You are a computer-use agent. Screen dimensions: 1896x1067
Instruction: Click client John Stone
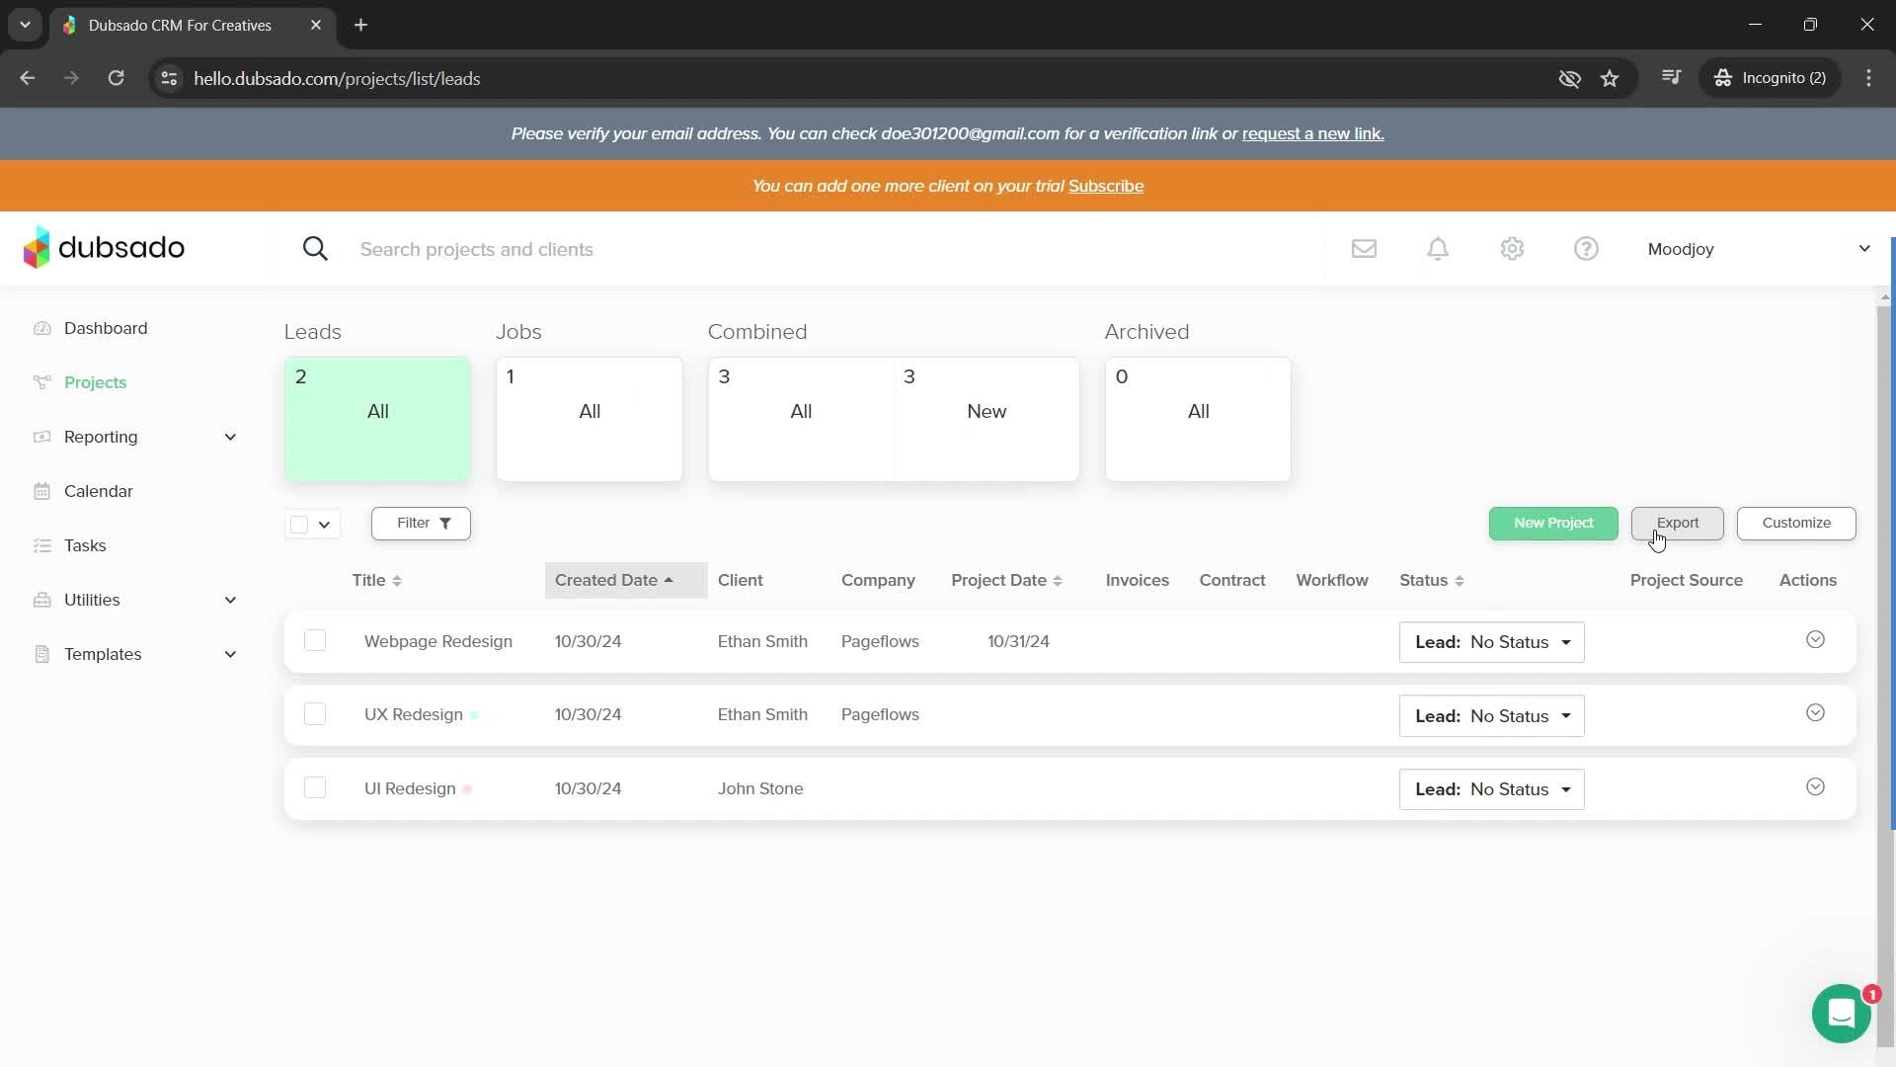tap(760, 788)
